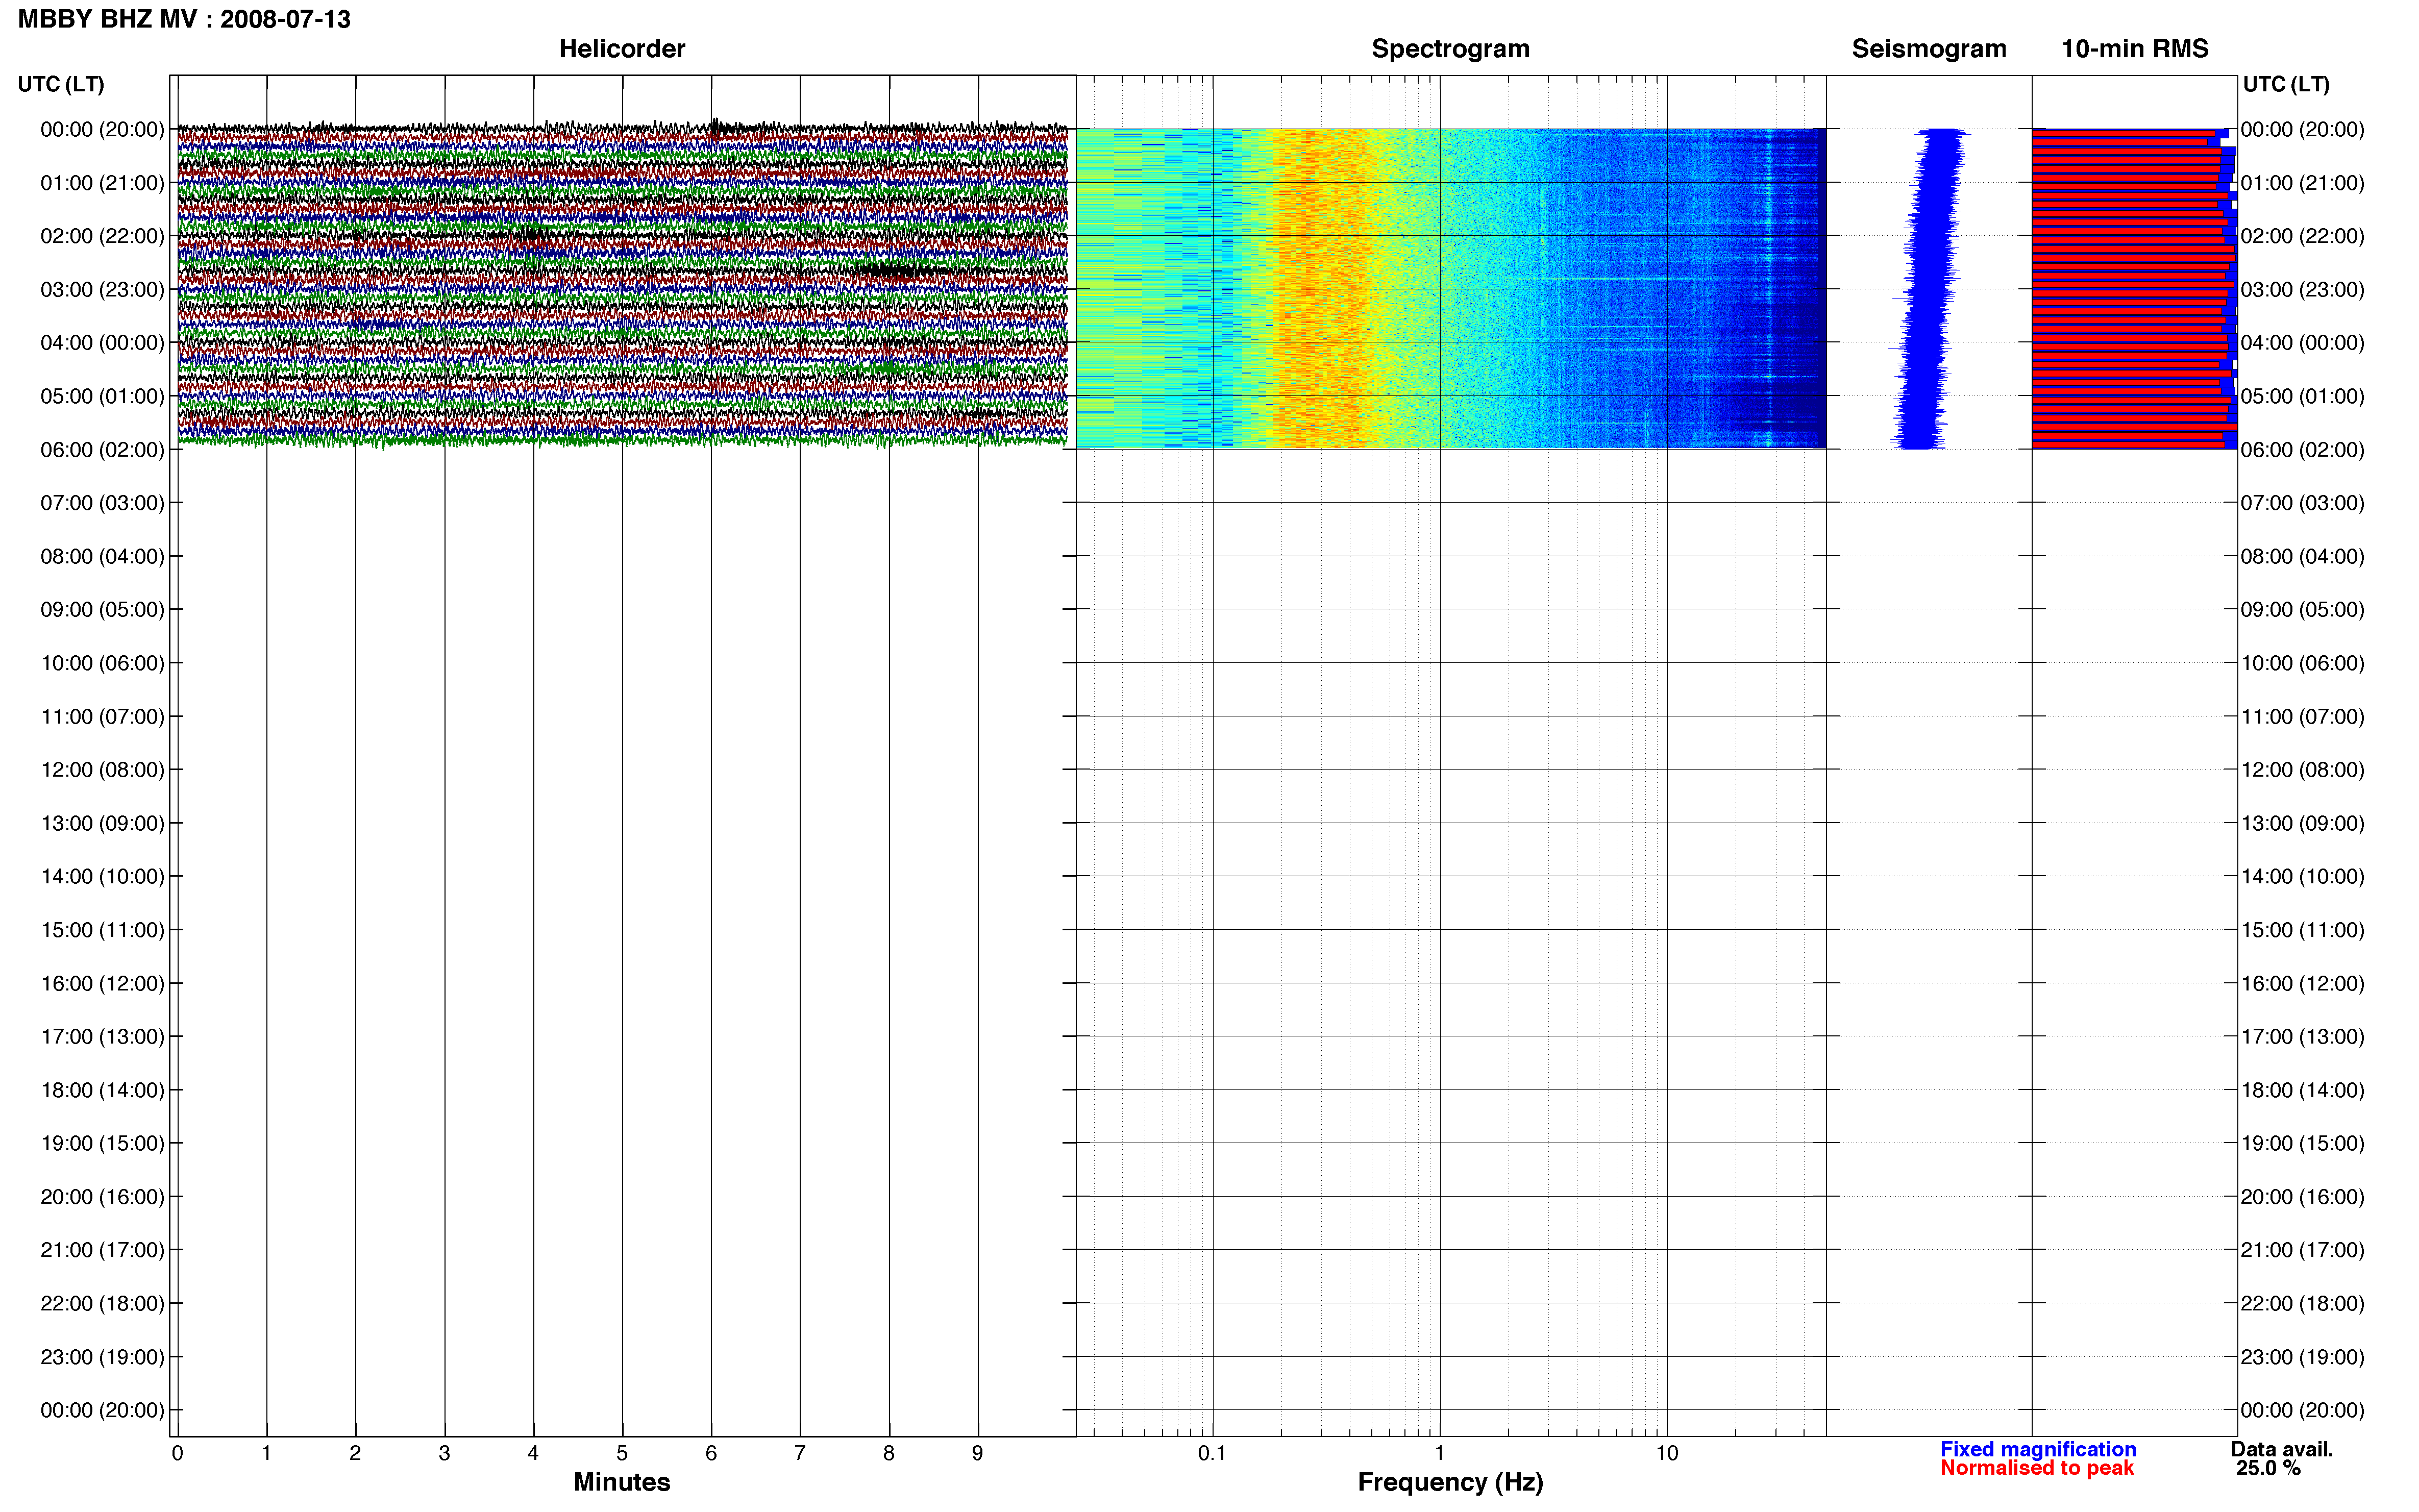This screenshot has height=1512, width=2419.
Task: Click the '10' frequency tick label
Action: pyautogui.click(x=1666, y=1453)
